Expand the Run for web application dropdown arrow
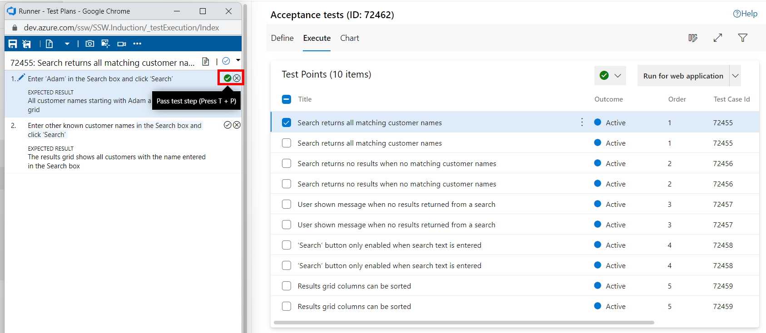Image resolution: width=766 pixels, height=333 pixels. click(x=735, y=76)
